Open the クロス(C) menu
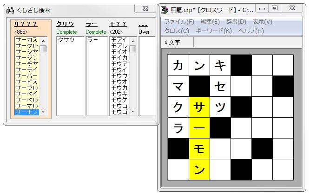The height and width of the screenshot is (195, 310). coord(177,31)
